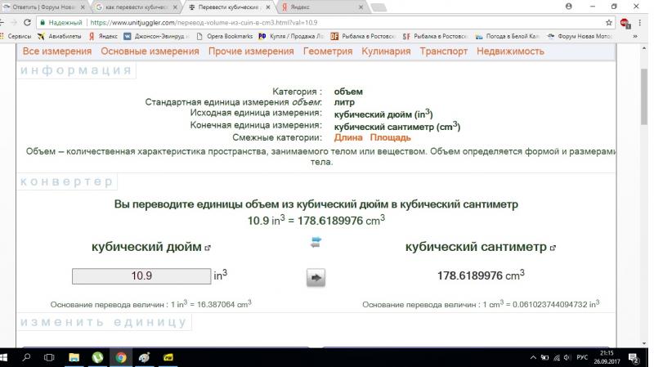Open File Explorer from the taskbar
The height and width of the screenshot is (367, 654).
coord(74,357)
